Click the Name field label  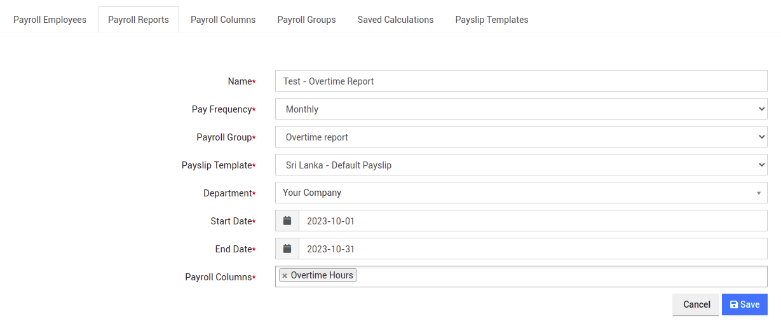(241, 81)
